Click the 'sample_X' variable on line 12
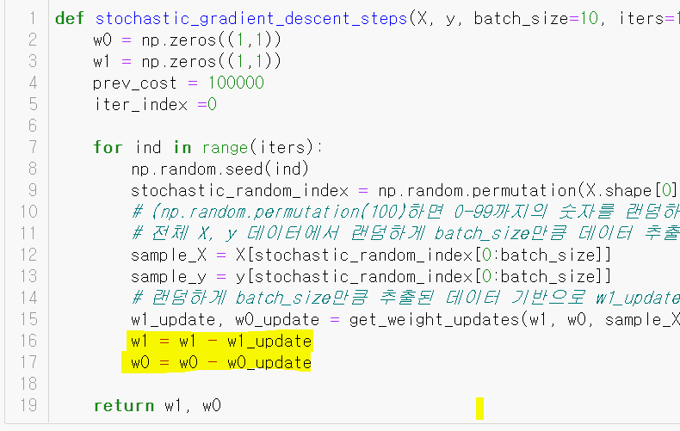680x431 pixels. pos(169,255)
